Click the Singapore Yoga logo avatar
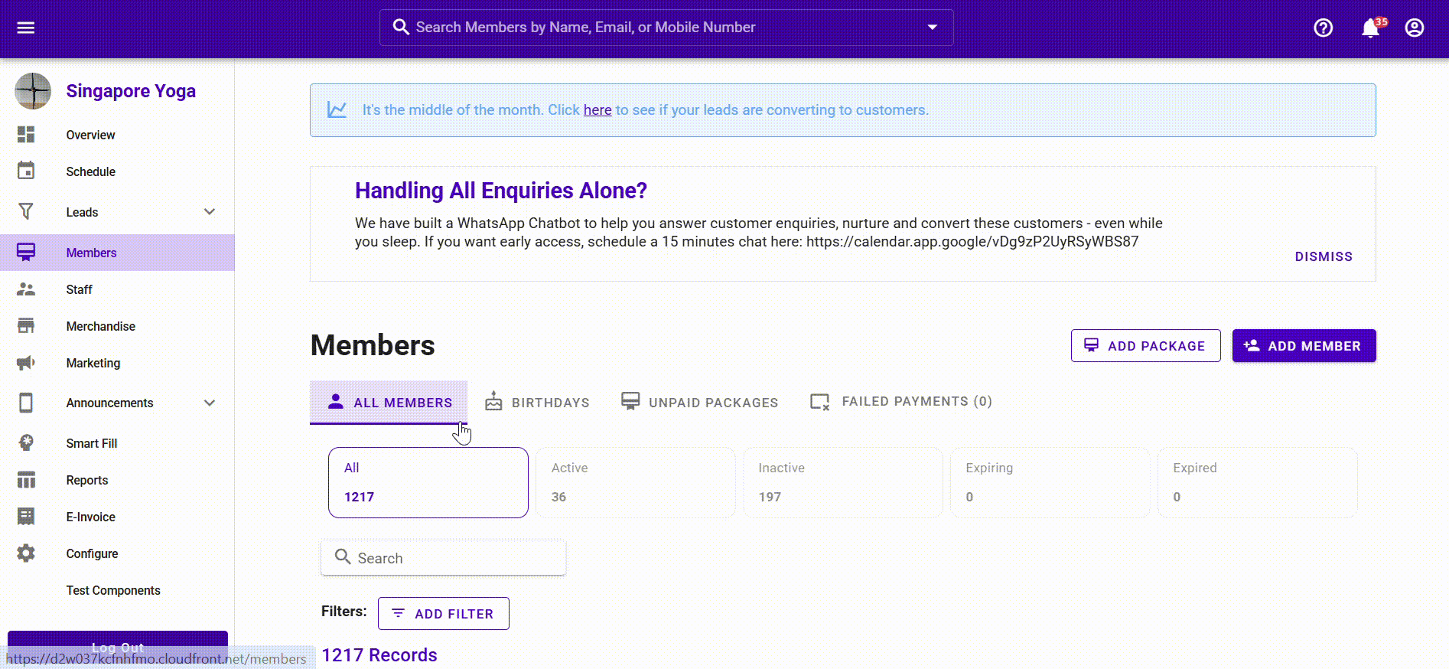This screenshot has width=1449, height=669. tap(33, 91)
